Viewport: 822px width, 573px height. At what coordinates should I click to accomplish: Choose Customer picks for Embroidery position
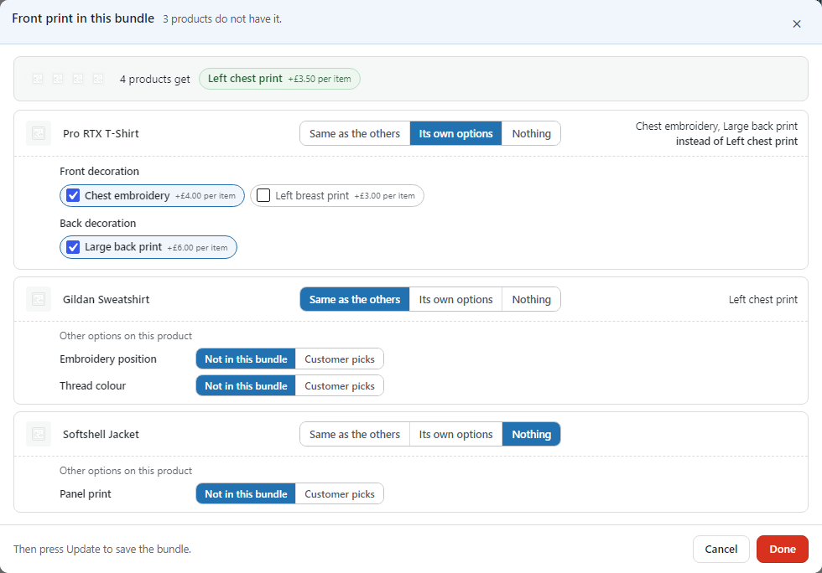pos(340,359)
